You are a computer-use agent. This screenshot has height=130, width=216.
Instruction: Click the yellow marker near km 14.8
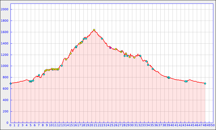click(x=70, y=53)
